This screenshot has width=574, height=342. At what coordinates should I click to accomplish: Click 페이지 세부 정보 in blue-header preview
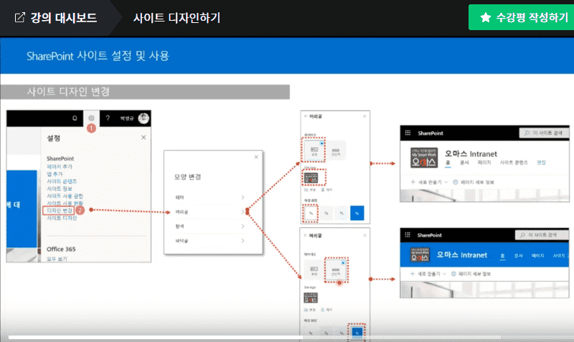click(471, 274)
